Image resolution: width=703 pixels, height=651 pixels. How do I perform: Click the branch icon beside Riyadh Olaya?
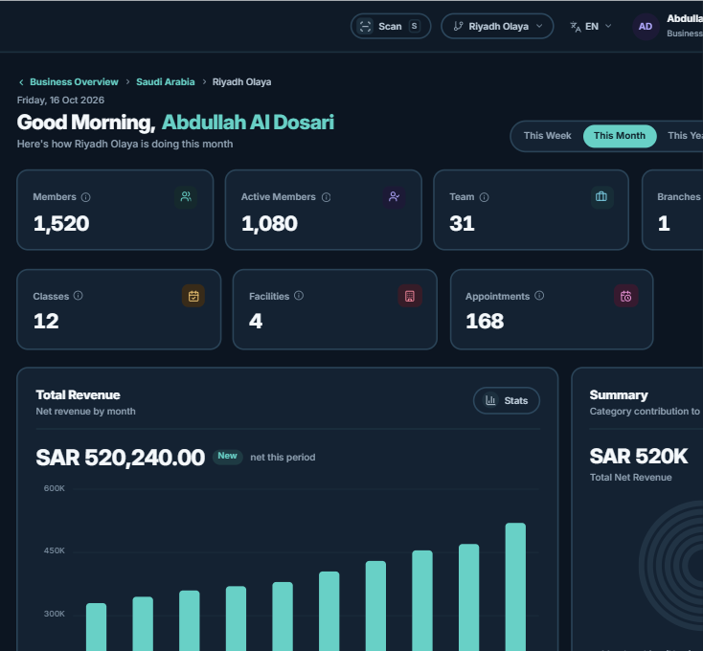click(458, 27)
